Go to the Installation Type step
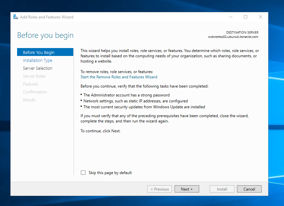 [37, 61]
